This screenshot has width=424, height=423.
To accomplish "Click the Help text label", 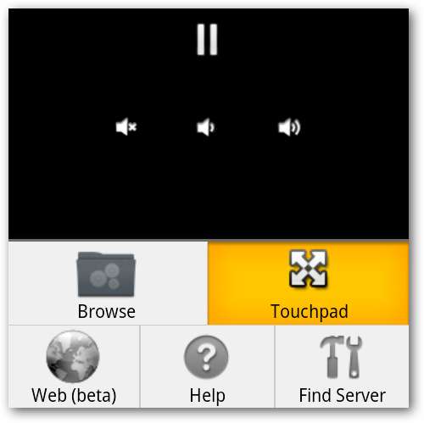I will [x=208, y=396].
